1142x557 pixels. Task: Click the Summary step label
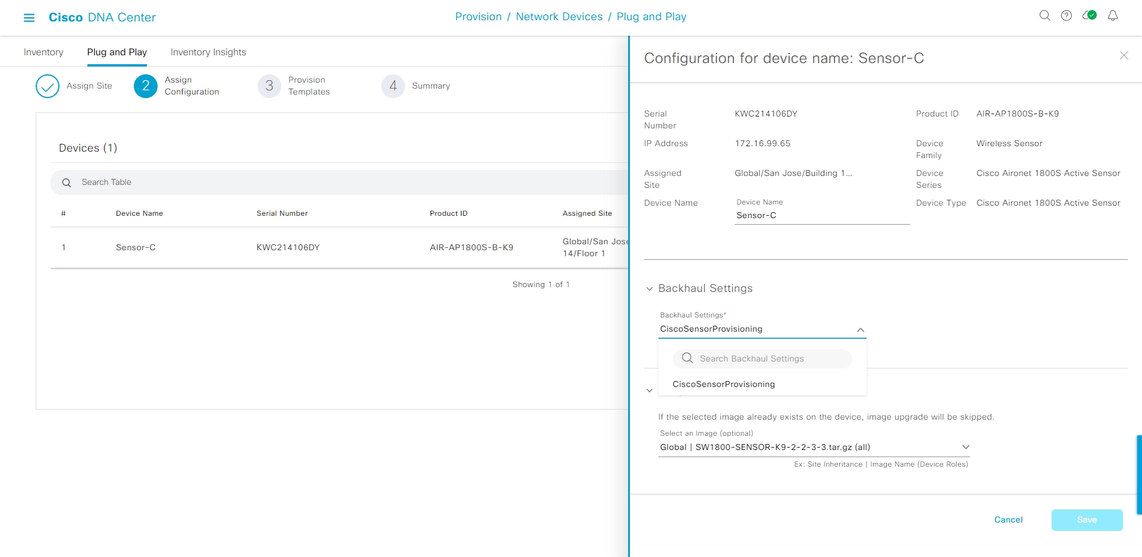[x=431, y=86]
